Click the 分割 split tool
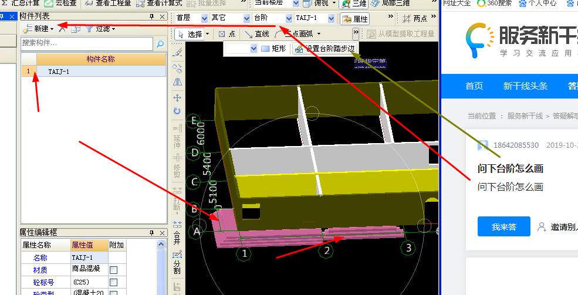This screenshot has height=295, width=578. click(177, 262)
